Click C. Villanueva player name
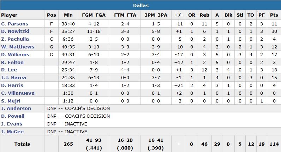This screenshot has width=281, height=152. point(16,94)
